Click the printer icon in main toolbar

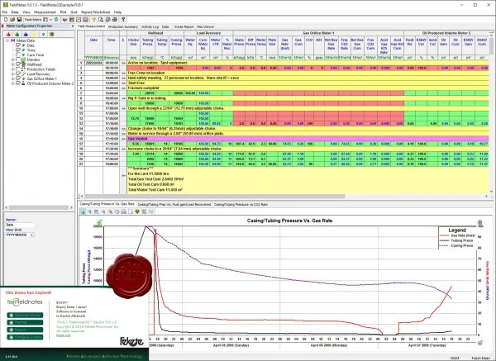click(115, 20)
